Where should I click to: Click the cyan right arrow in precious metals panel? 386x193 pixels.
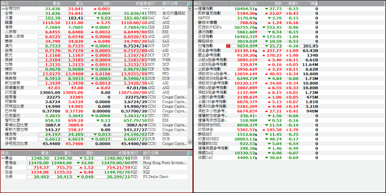(x=190, y=154)
